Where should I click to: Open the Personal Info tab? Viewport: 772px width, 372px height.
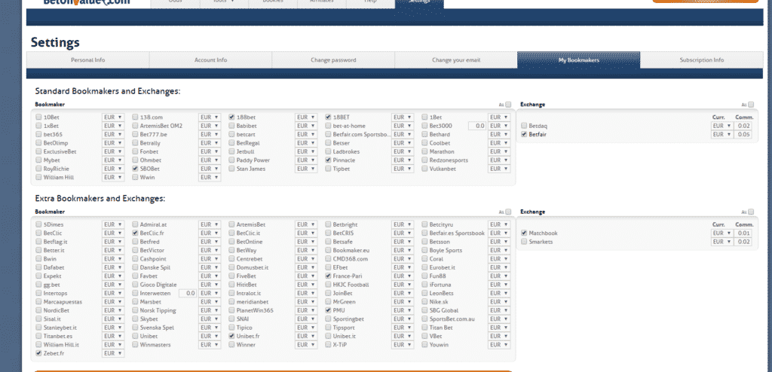click(87, 60)
